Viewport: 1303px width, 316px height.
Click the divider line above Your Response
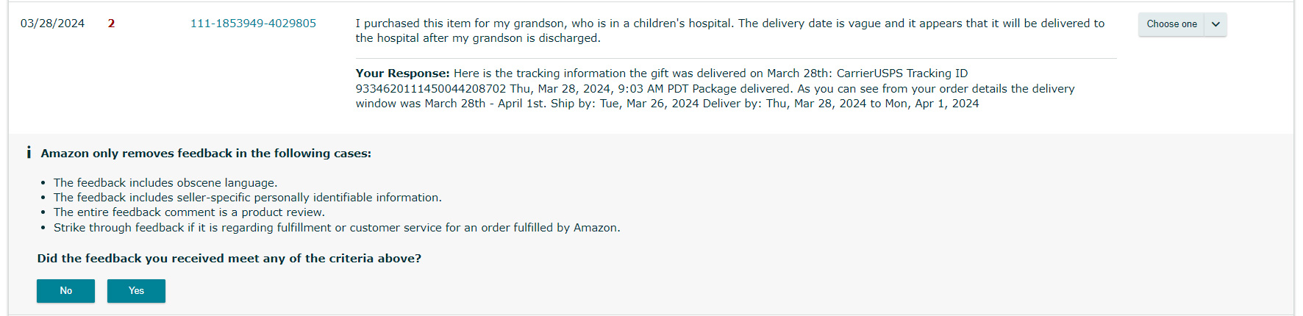(736, 58)
